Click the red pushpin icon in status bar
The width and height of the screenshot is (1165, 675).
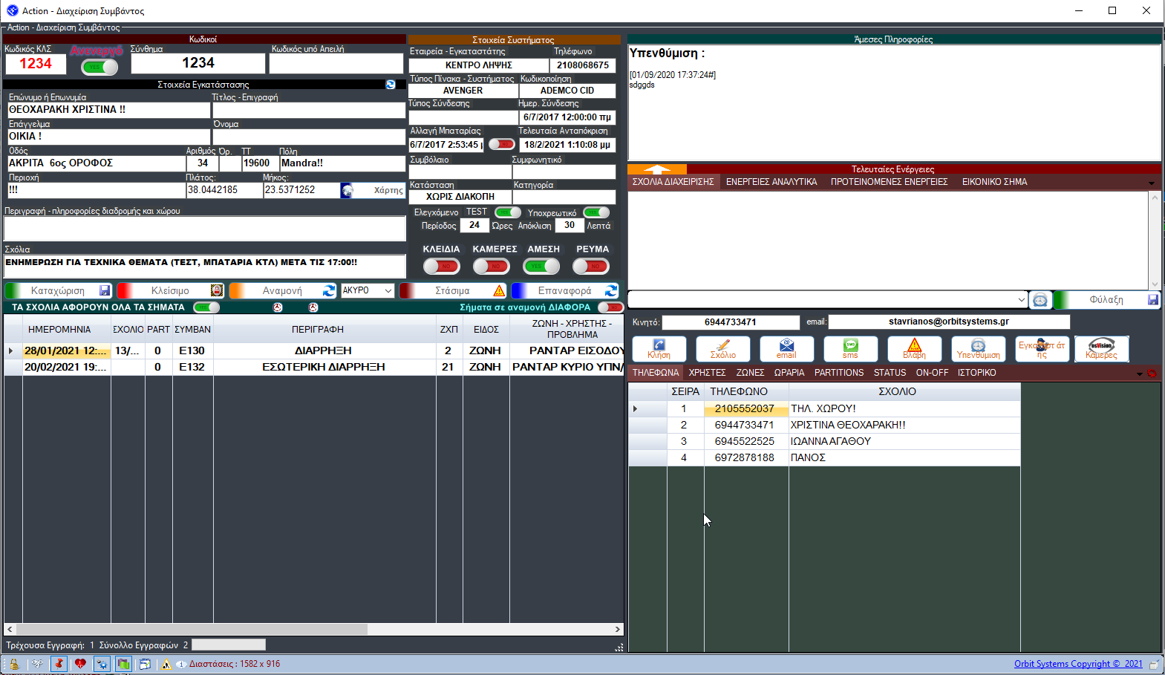[x=59, y=664]
